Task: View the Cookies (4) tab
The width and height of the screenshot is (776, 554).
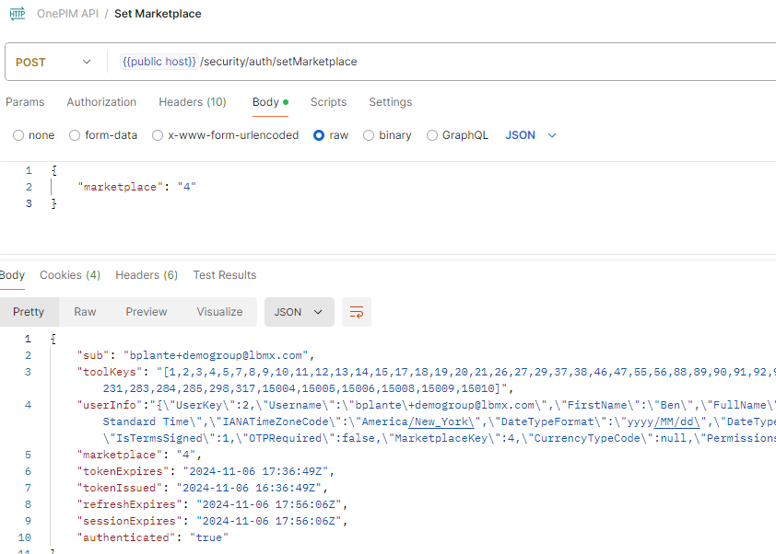Action: (x=70, y=275)
